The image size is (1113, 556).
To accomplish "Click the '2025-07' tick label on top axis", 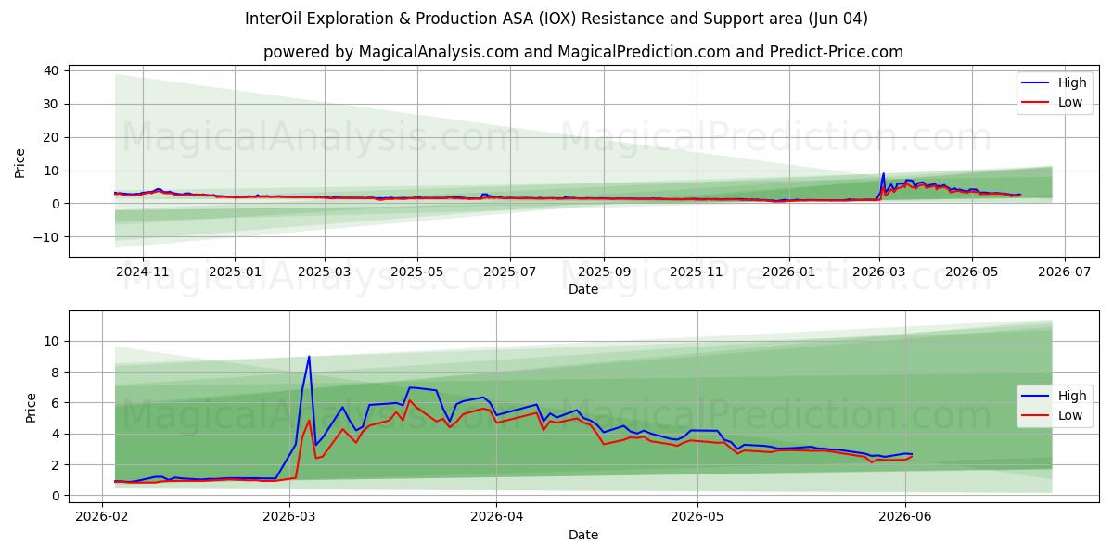I will click(x=512, y=272).
